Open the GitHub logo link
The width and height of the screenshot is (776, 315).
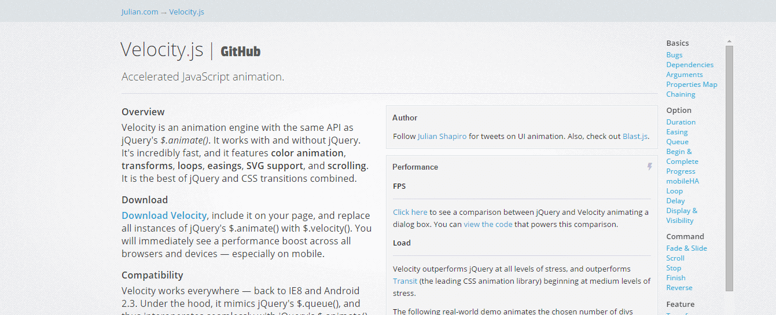tap(240, 52)
